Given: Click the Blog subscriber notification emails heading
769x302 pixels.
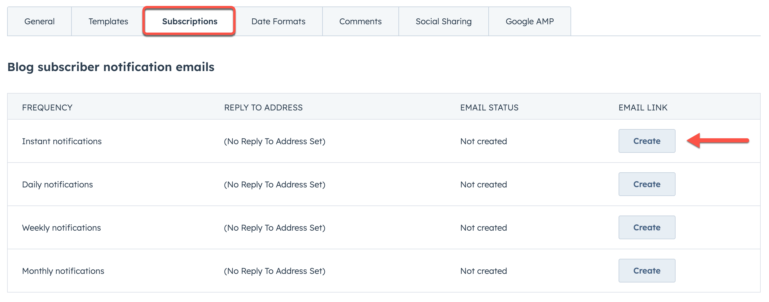Looking at the screenshot, I should coord(111,67).
